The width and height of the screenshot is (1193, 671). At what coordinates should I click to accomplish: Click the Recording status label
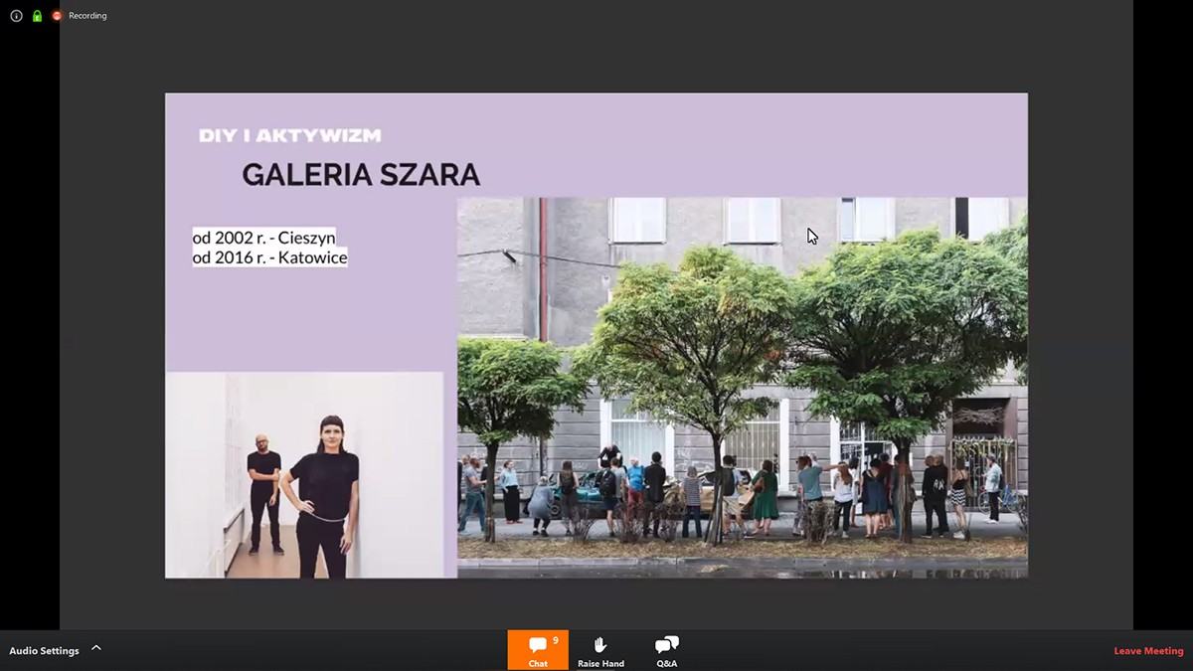pos(87,16)
